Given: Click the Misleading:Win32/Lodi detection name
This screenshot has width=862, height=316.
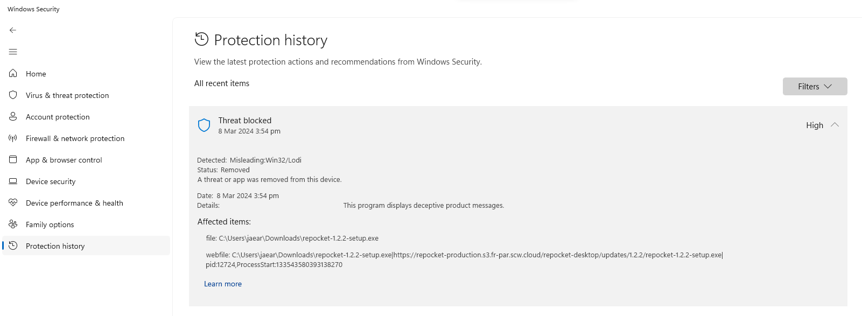Looking at the screenshot, I should coord(265,160).
